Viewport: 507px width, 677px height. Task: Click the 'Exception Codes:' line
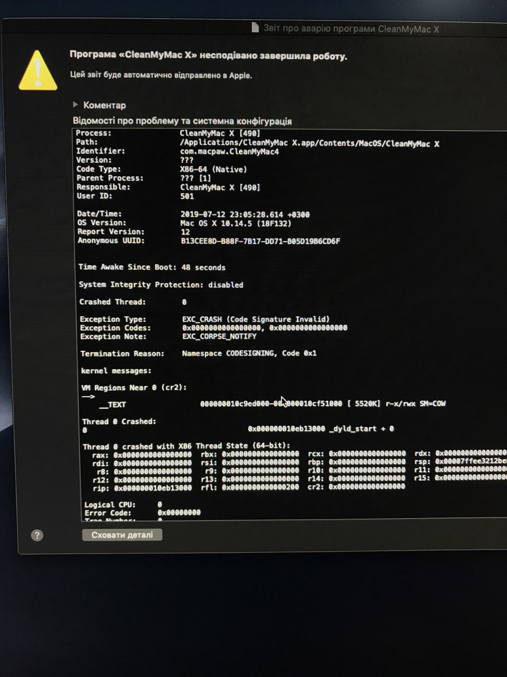(x=214, y=328)
